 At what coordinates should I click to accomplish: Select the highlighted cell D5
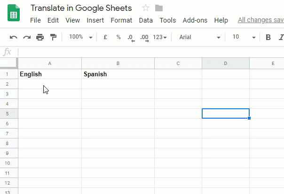(x=226, y=113)
